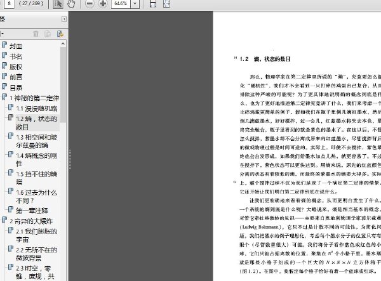Collapse the bookmarks panel with corner button
The width and height of the screenshot is (381, 281).
tap(64, 19)
